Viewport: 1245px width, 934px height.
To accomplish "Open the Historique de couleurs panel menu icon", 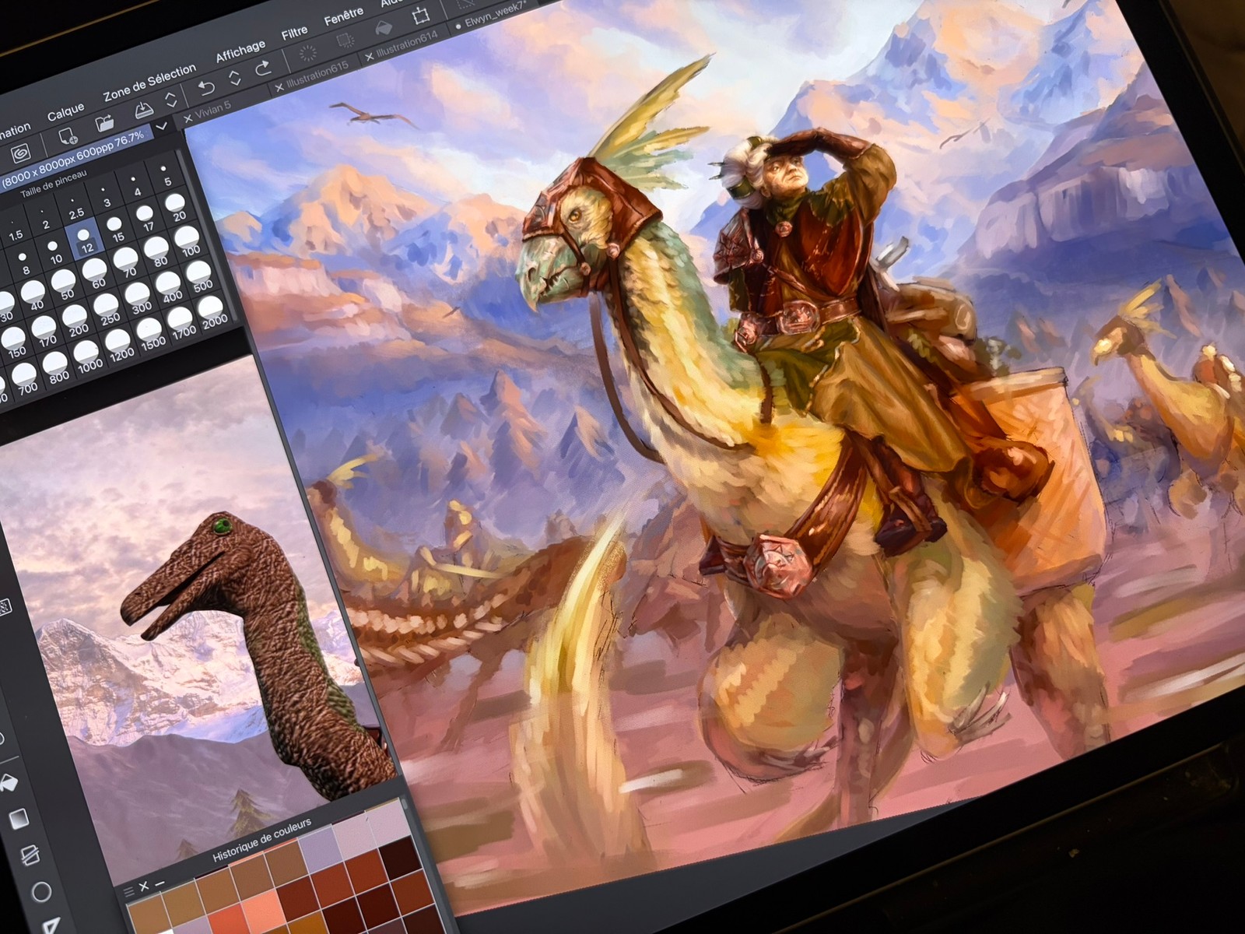I will 129,892.
